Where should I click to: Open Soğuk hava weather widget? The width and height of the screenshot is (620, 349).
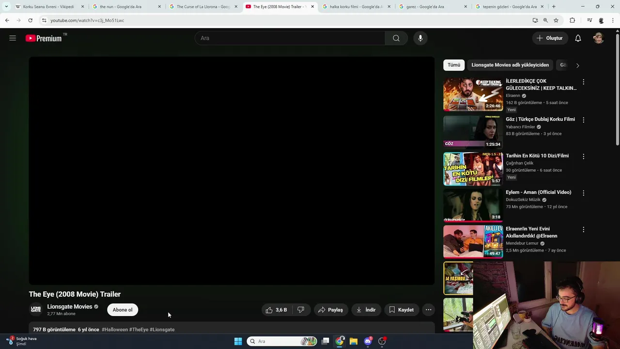click(21, 341)
